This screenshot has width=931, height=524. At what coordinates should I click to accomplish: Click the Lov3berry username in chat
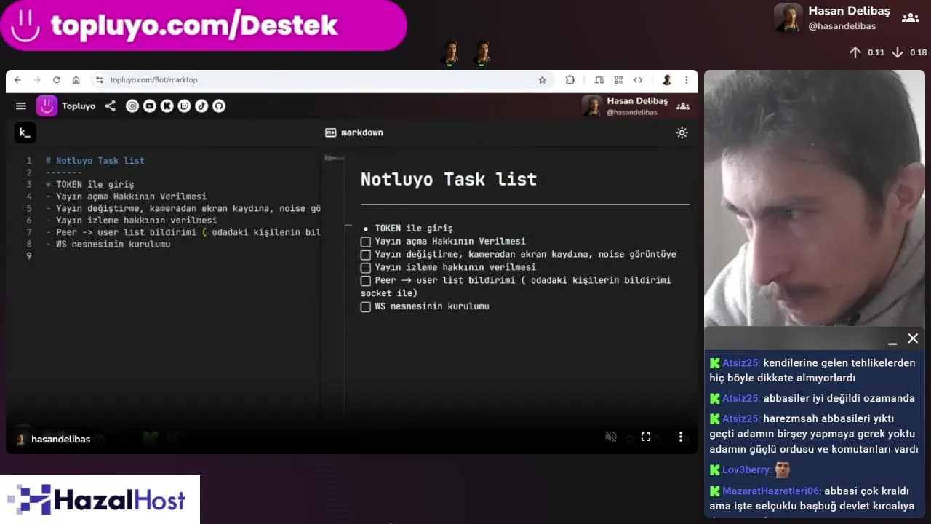(746, 470)
